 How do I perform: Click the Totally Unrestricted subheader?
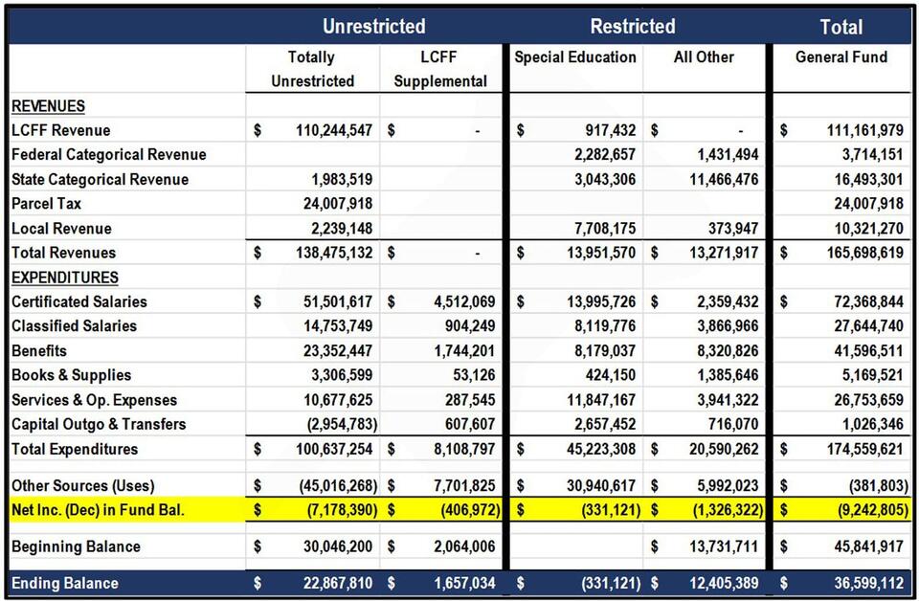pos(311,69)
